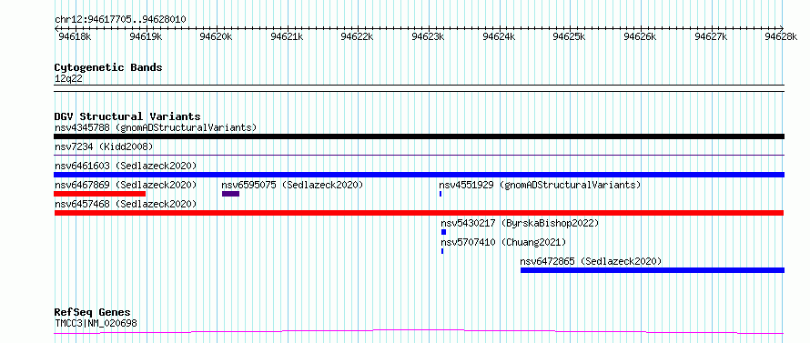Click the chr12:94617705..94628010 coordinate label
The width and height of the screenshot is (810, 343).
[x=120, y=19]
